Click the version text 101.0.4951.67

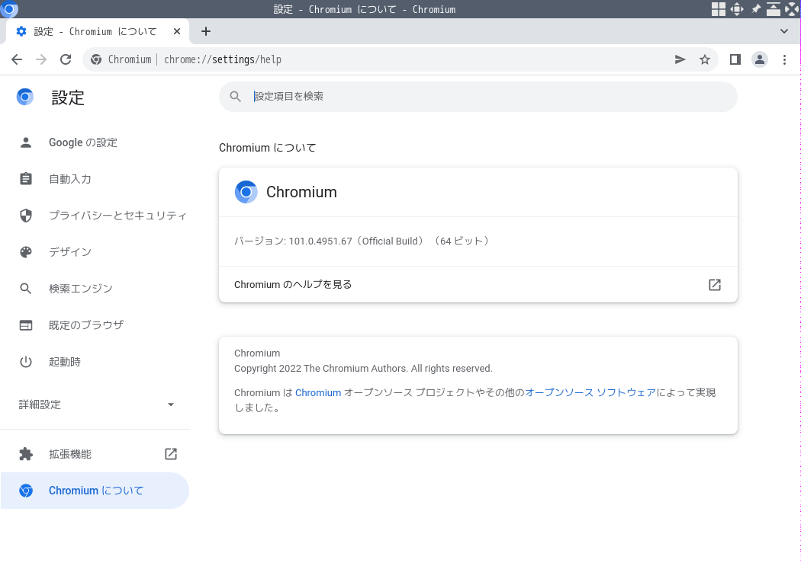pos(320,241)
